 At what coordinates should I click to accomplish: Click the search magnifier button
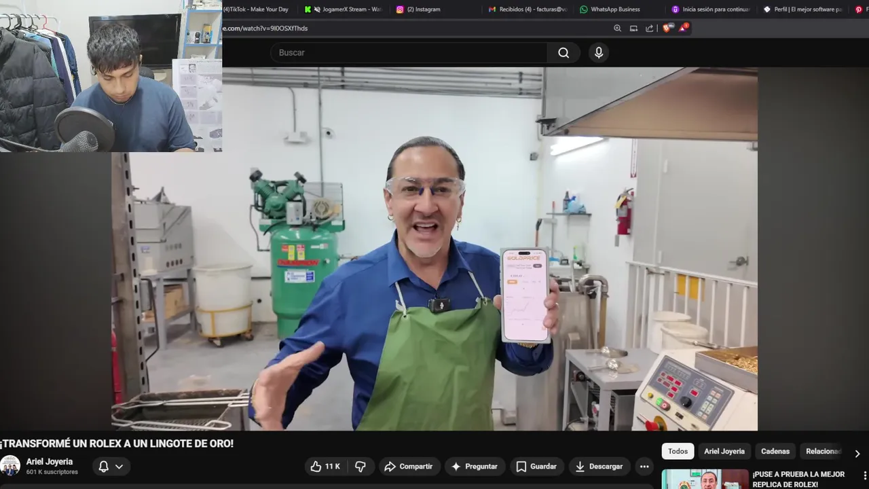[563, 52]
